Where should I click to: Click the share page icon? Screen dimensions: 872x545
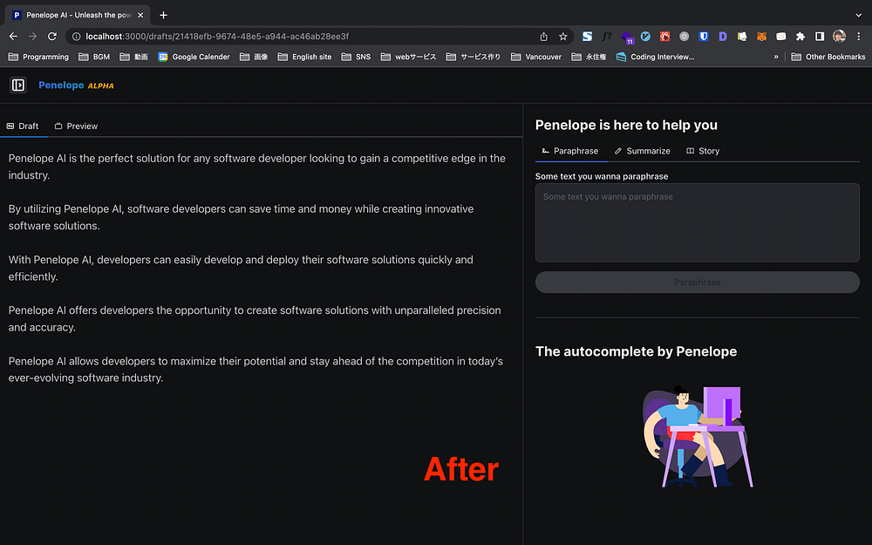(544, 36)
